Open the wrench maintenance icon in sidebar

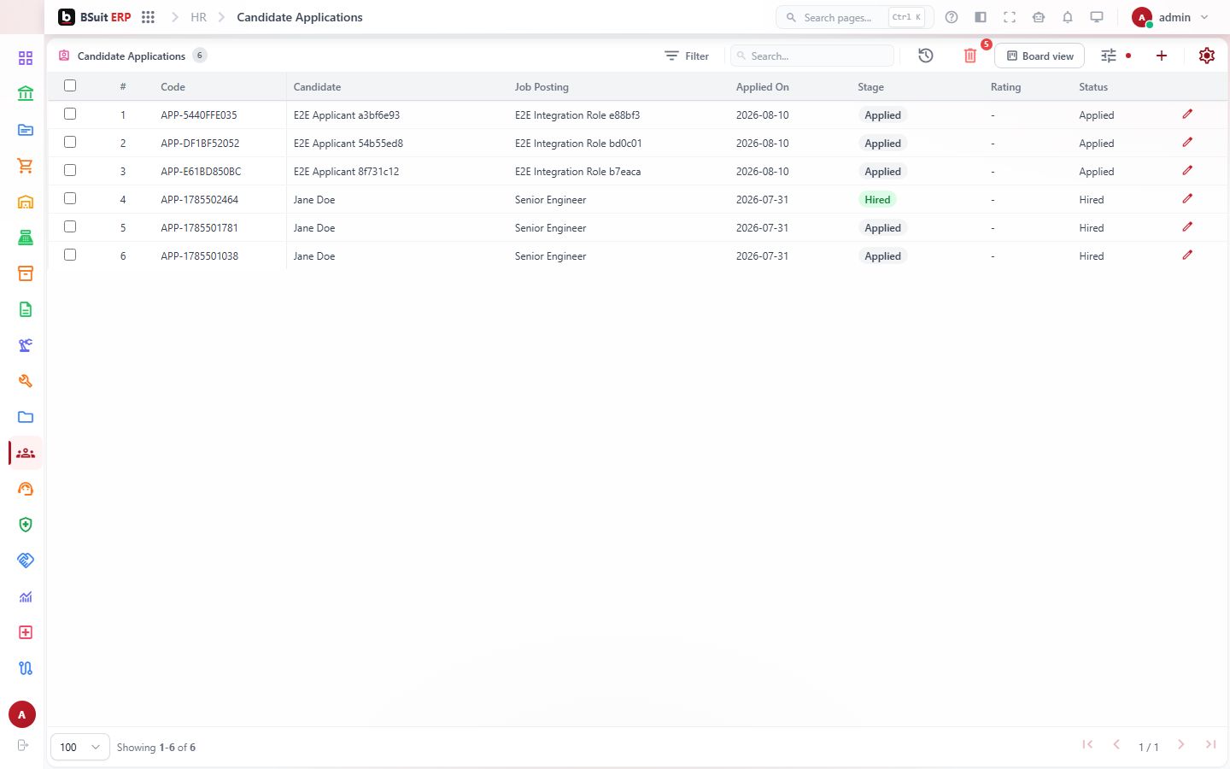click(26, 381)
